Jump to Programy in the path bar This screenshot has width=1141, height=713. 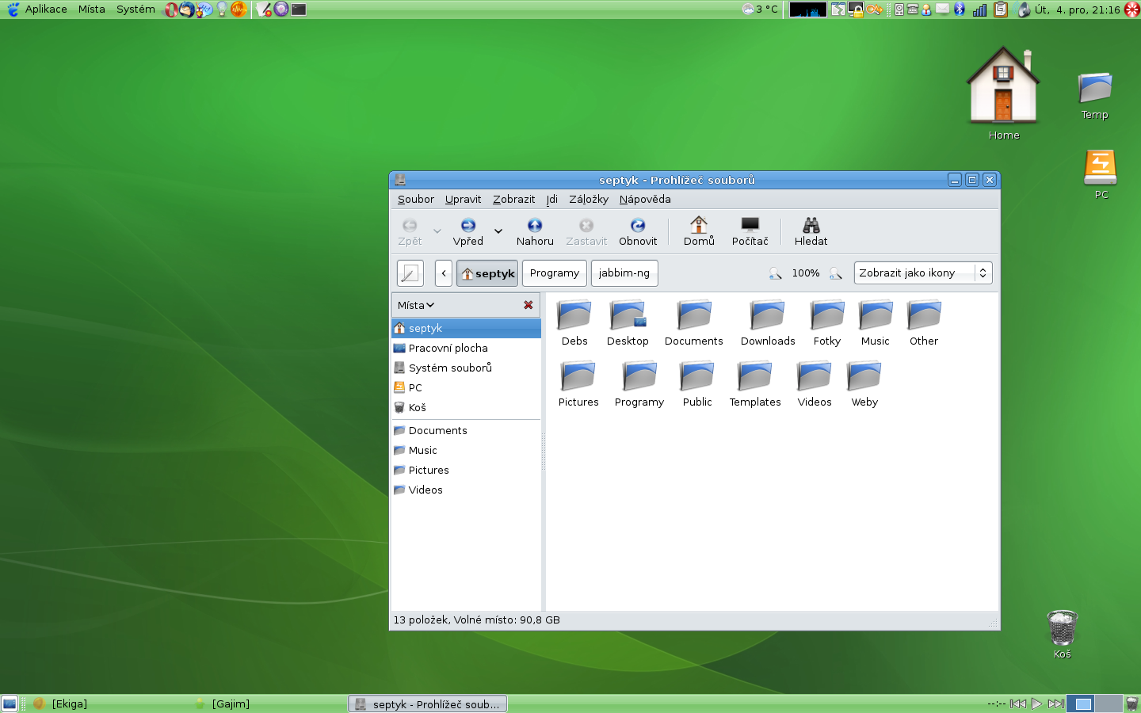(555, 273)
